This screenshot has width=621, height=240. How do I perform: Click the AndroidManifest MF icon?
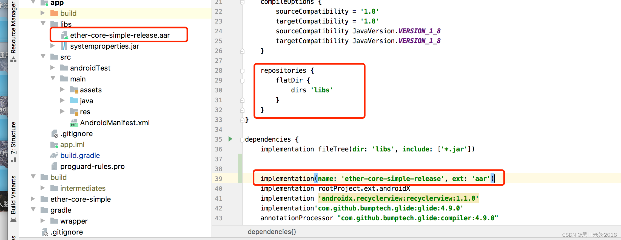tap(74, 123)
